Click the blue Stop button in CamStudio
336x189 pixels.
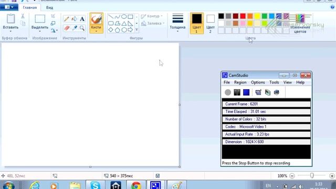pos(246,92)
